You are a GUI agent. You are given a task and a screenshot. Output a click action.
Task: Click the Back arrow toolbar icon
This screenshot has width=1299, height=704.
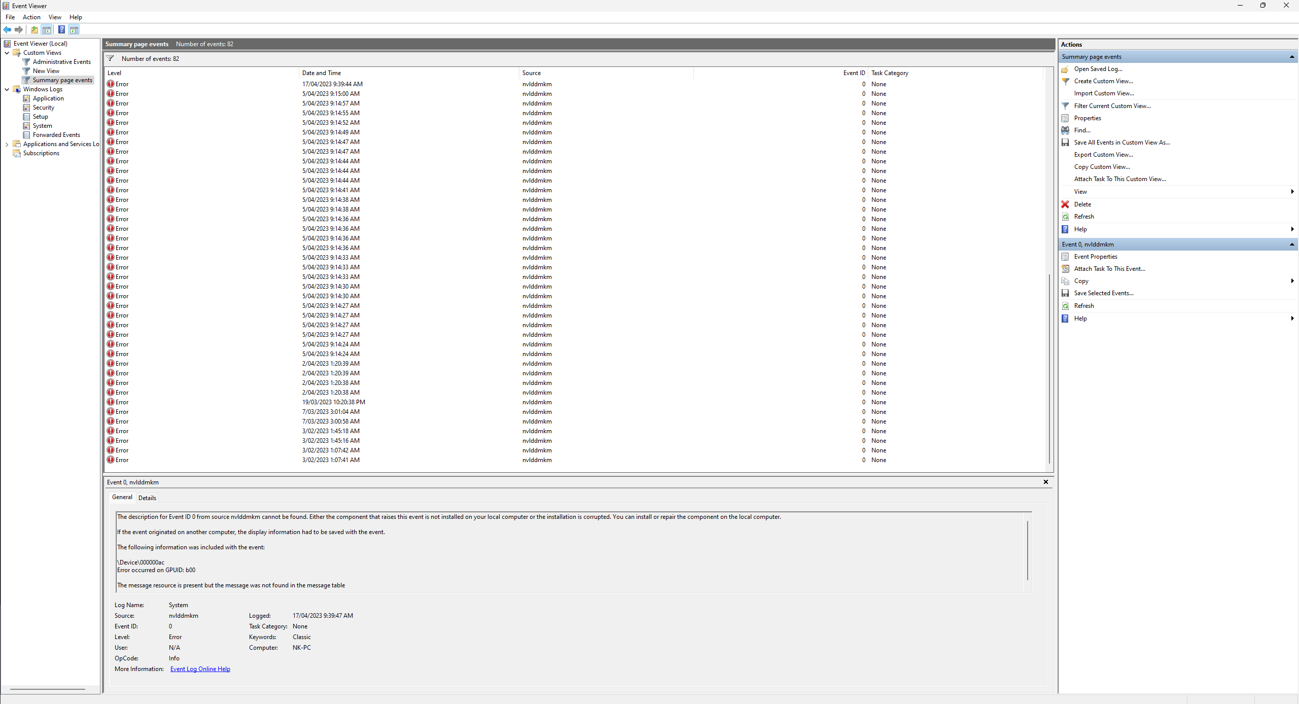click(7, 29)
